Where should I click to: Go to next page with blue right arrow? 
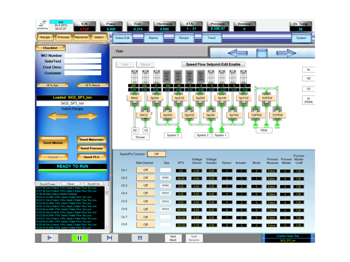coord(286,53)
